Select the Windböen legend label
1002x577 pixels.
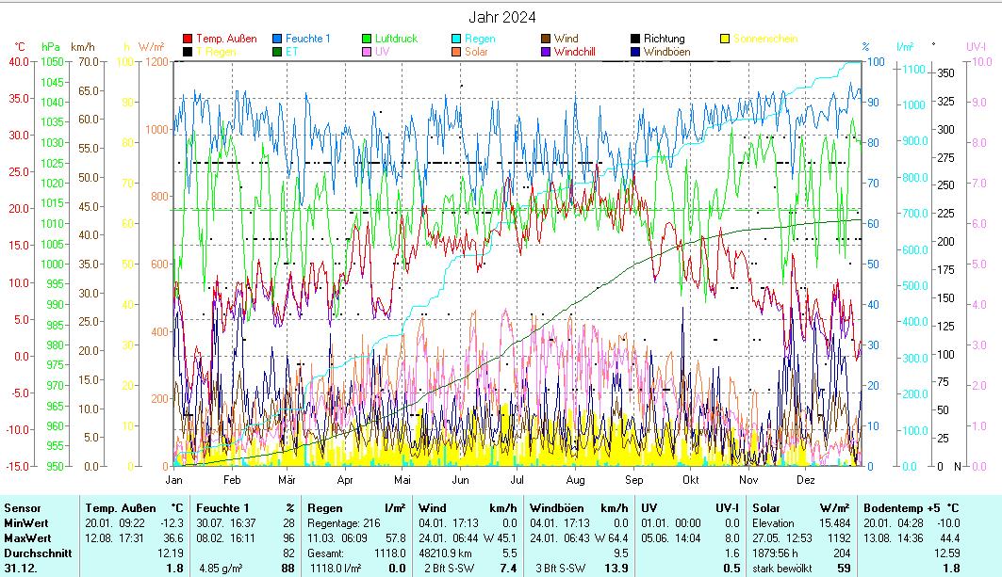pyautogui.click(x=668, y=52)
